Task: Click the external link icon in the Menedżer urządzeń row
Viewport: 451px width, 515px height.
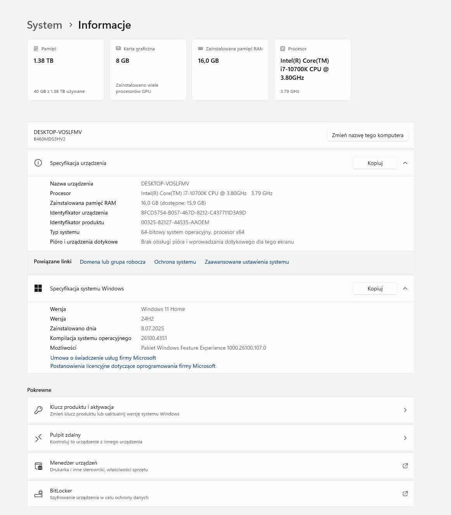Action: 405,466
